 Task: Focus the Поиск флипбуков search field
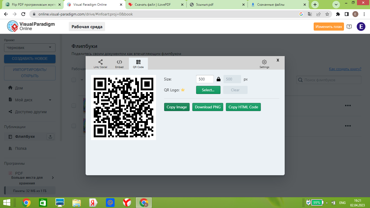[x=329, y=80]
